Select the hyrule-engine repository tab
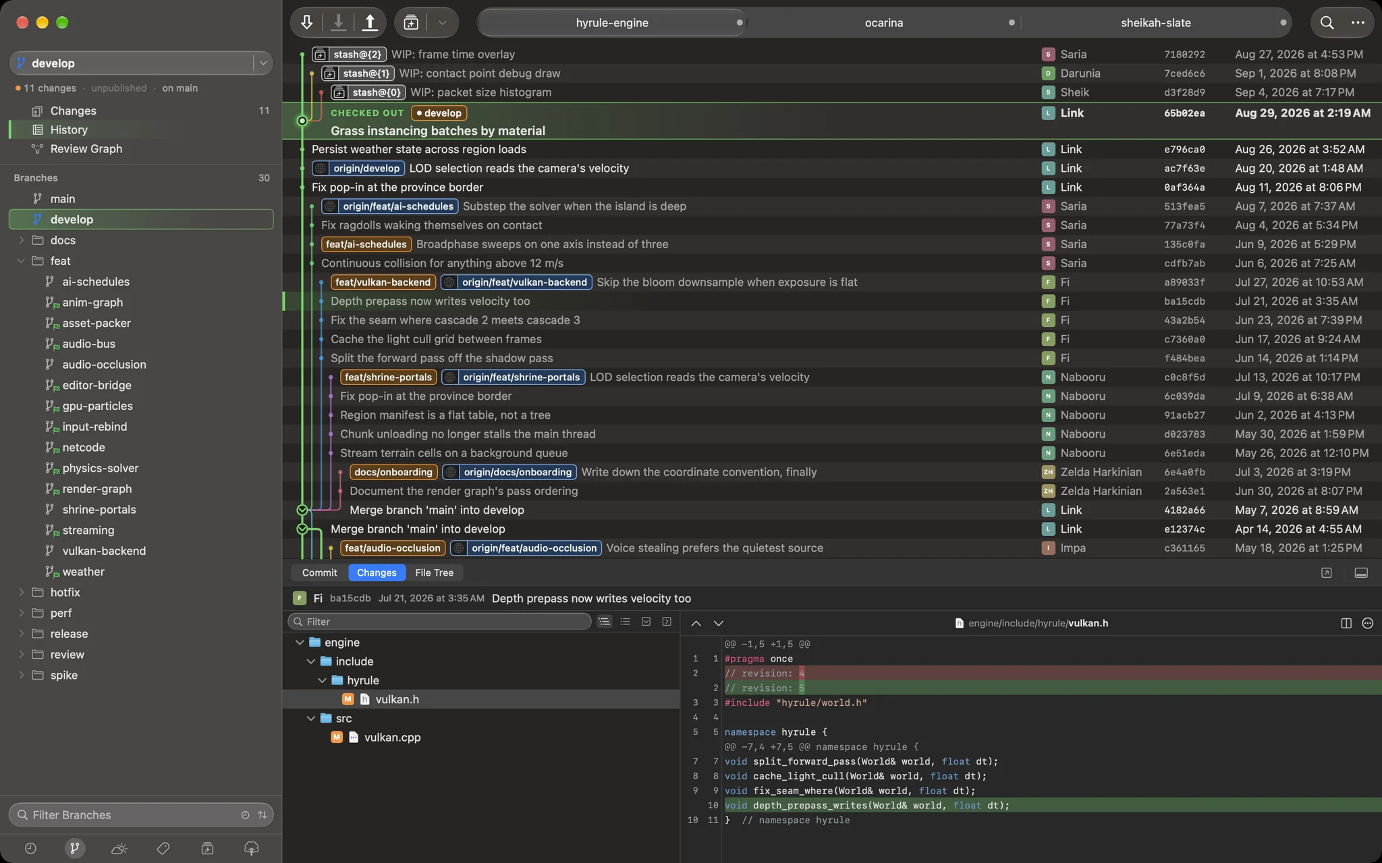Image resolution: width=1382 pixels, height=863 pixels. (x=612, y=22)
